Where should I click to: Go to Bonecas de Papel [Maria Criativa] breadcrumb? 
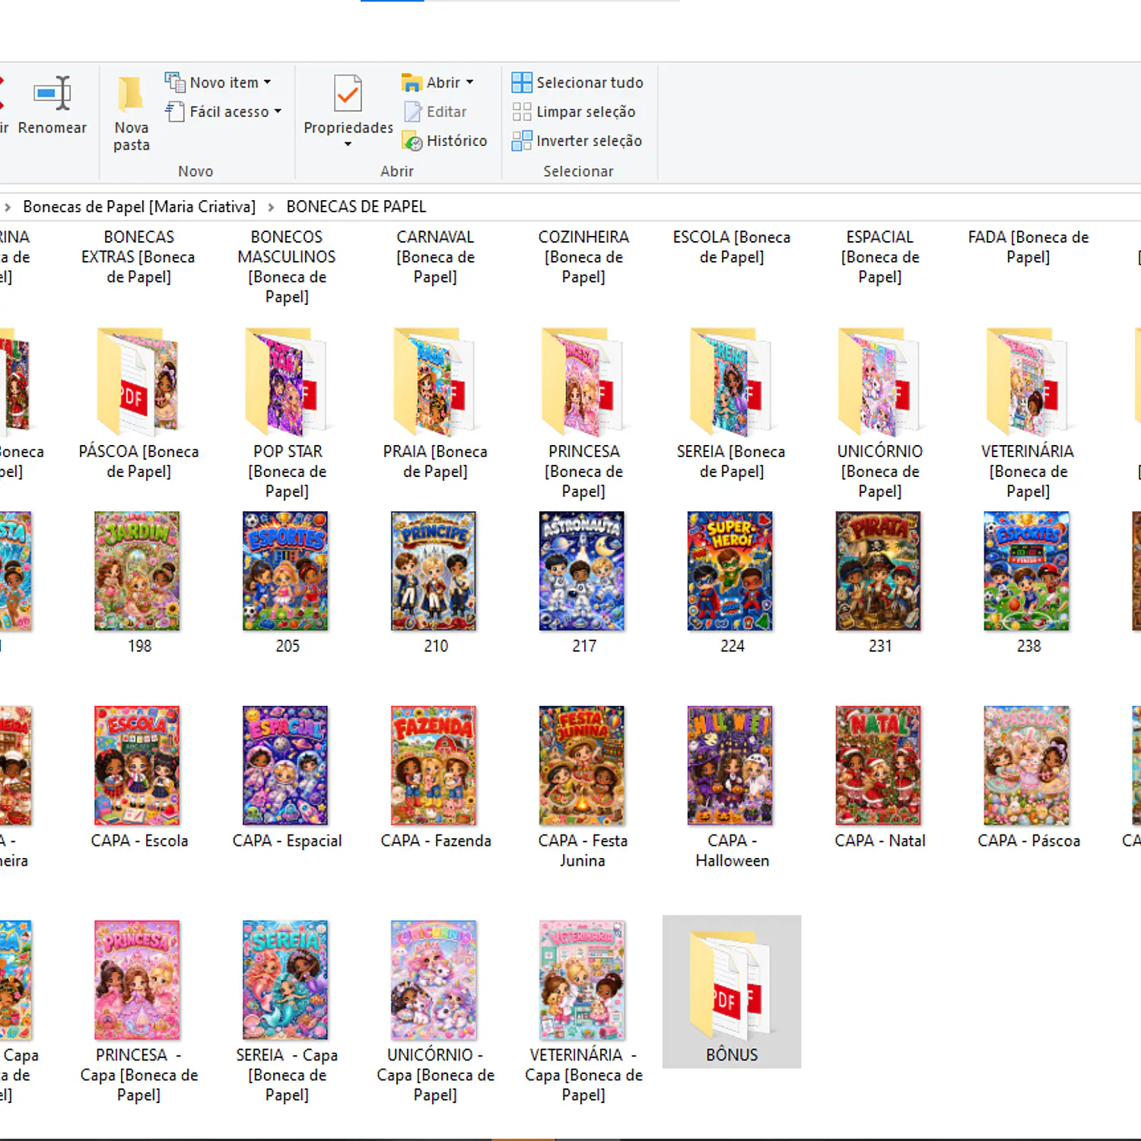[x=139, y=207]
